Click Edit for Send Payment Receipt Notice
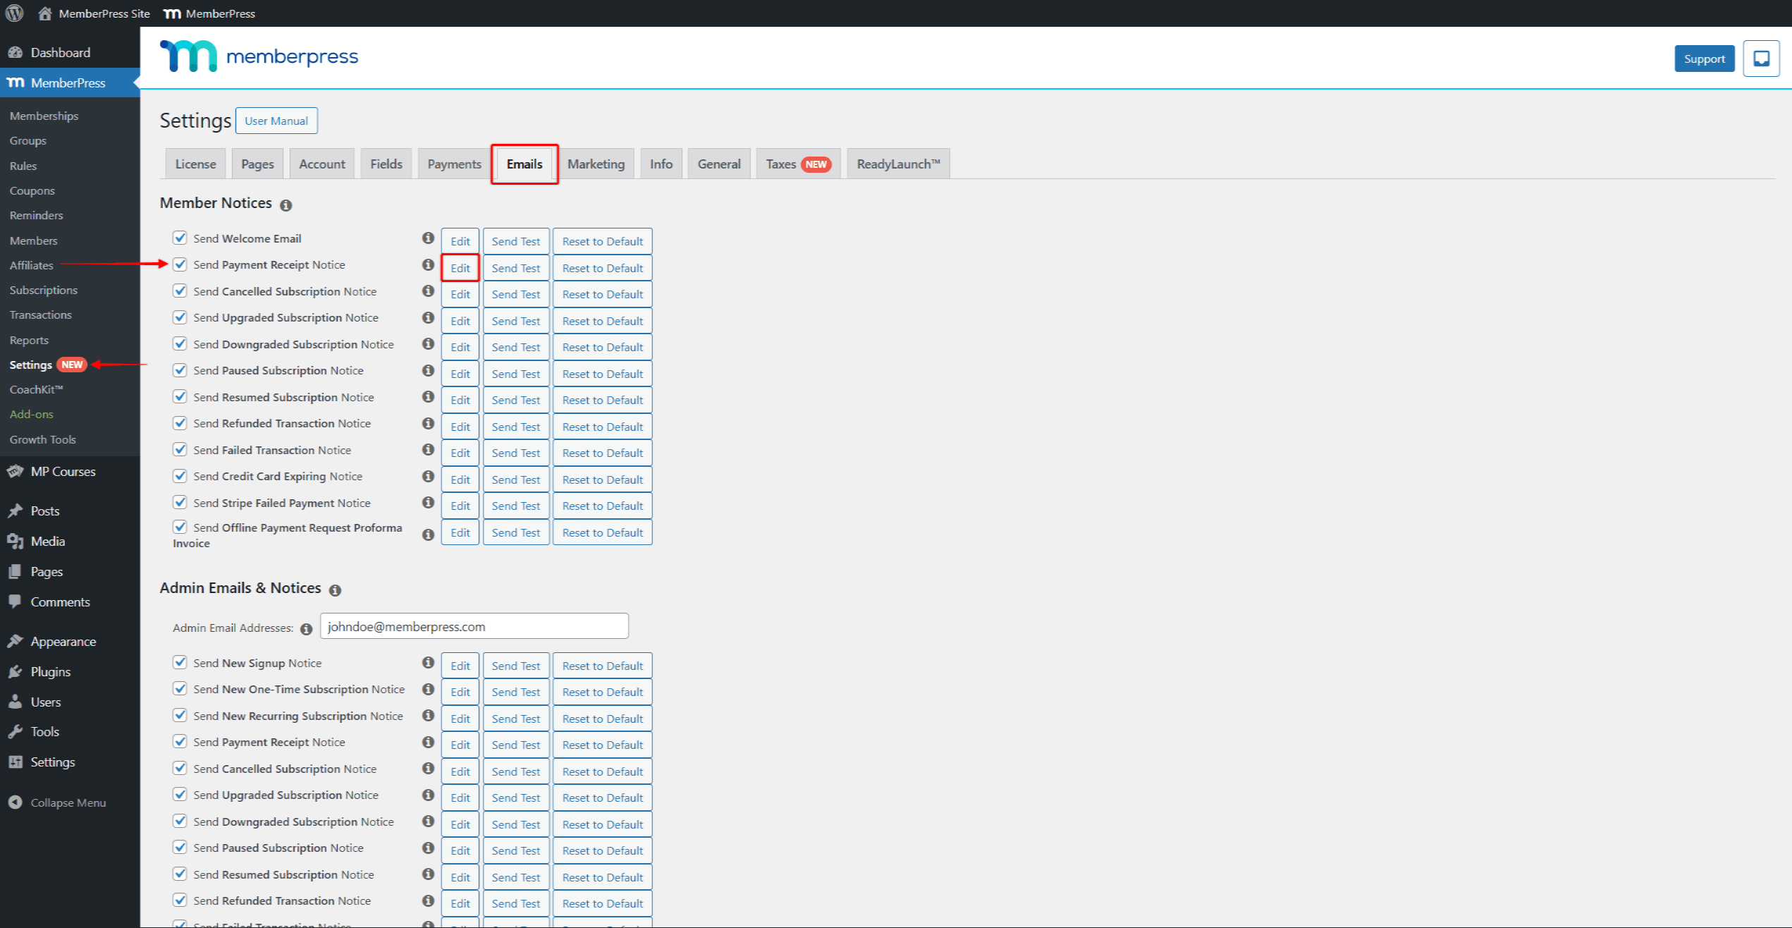The image size is (1792, 928). pos(460,268)
